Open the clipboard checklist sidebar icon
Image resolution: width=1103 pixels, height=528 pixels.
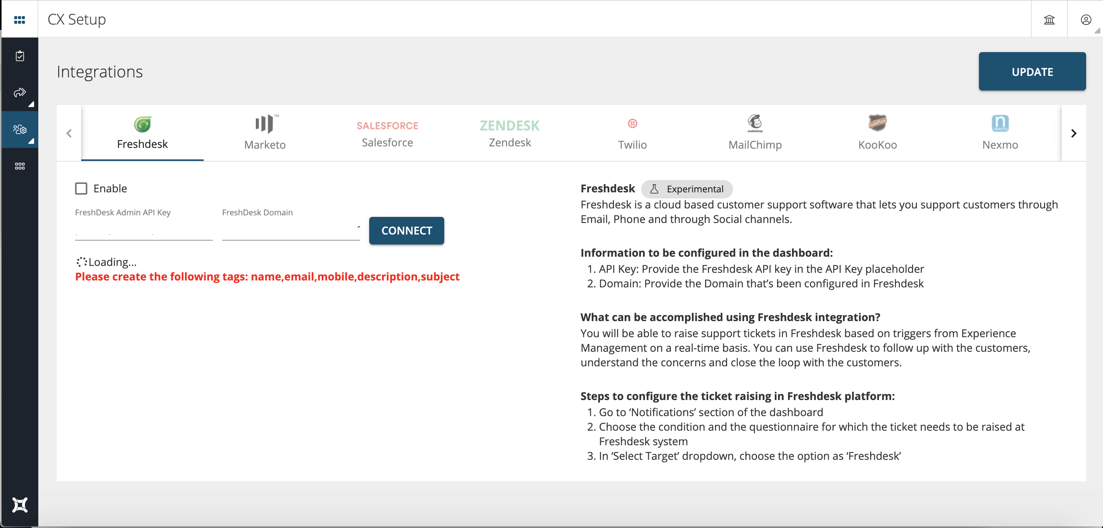point(20,56)
